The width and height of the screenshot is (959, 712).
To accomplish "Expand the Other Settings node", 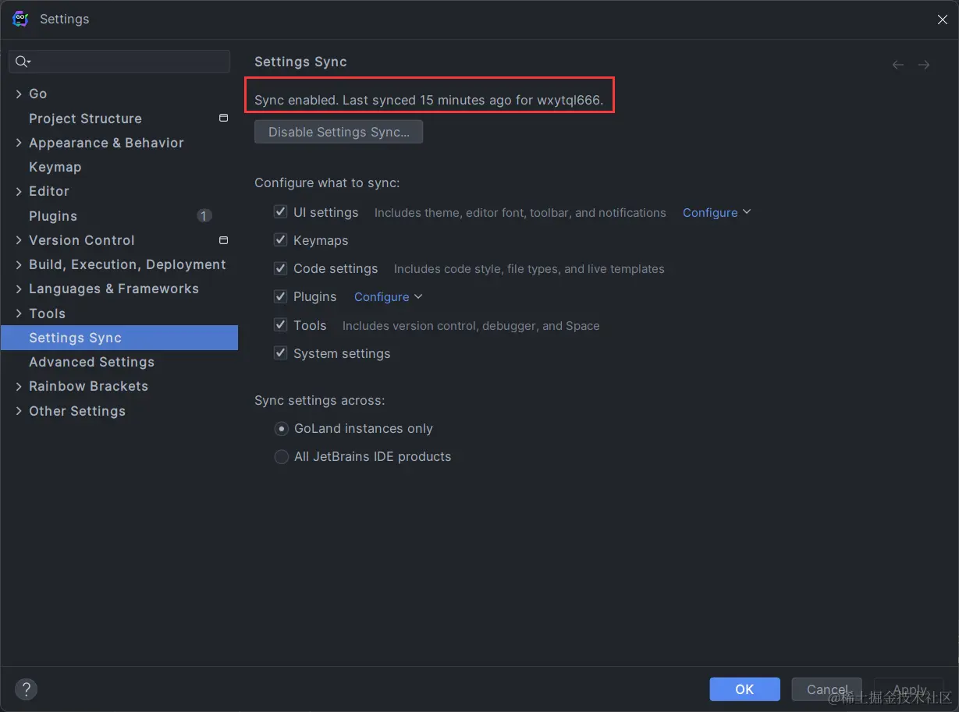I will pyautogui.click(x=19, y=411).
